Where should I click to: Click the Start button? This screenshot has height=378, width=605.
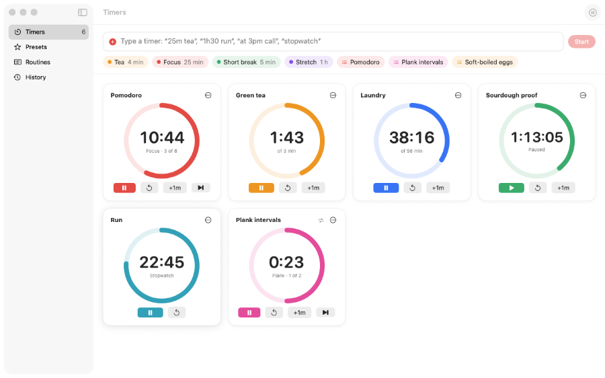coord(581,42)
